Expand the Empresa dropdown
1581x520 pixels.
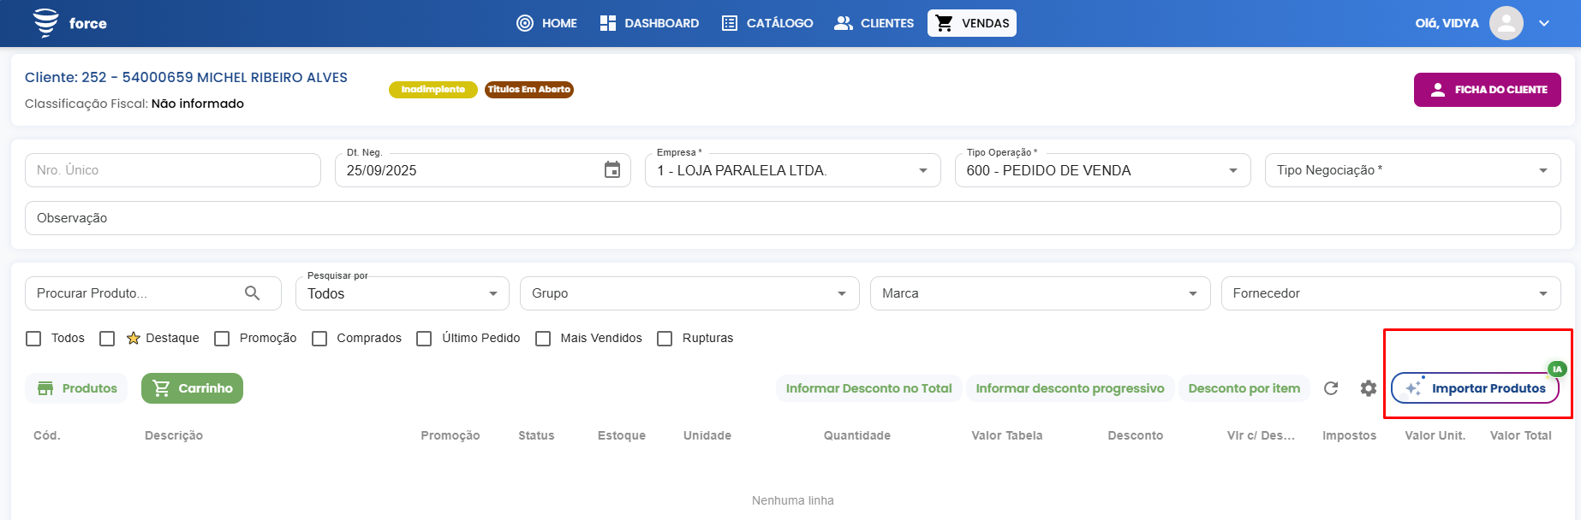793,170
